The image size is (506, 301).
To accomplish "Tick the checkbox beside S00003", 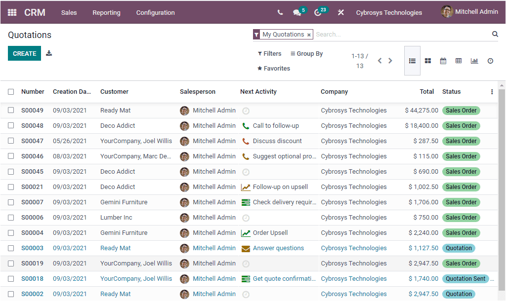I will pos(11,248).
